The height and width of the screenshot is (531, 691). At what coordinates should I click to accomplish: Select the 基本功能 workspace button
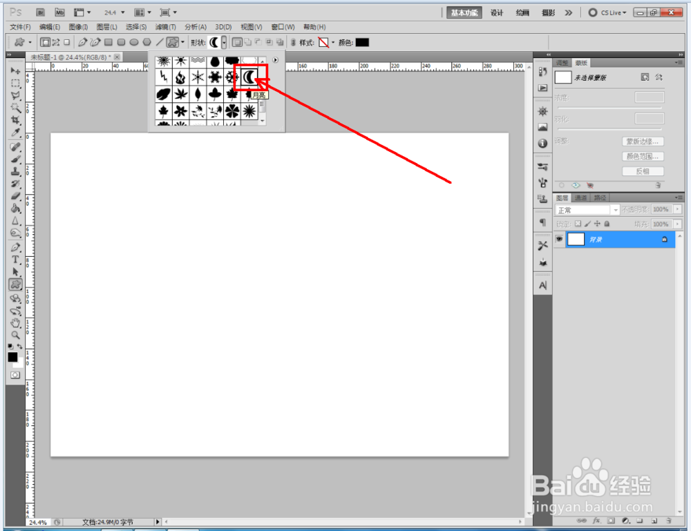pyautogui.click(x=464, y=12)
